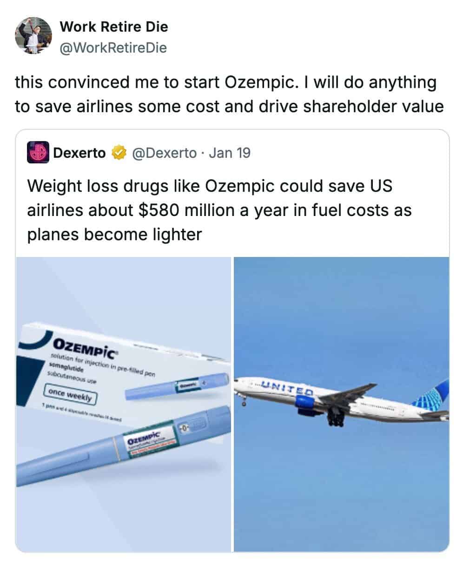Click the gold verified badge beside Dexerto

click(118, 153)
